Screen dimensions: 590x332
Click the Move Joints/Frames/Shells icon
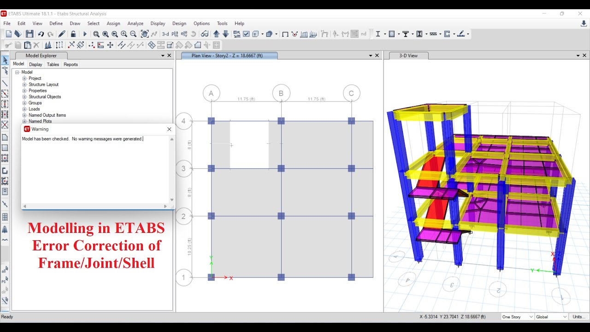click(x=110, y=45)
